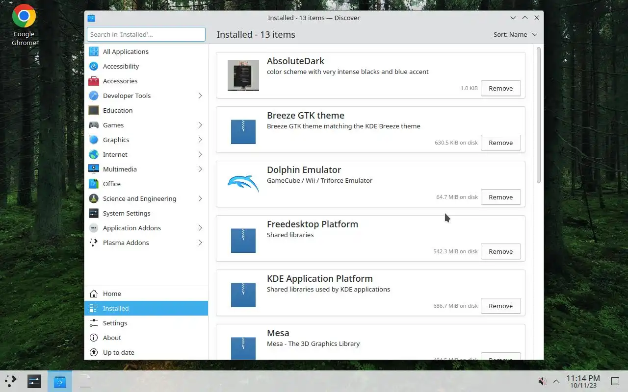Screen dimensions: 628x392
Task: Click the installed list vertical scrollbar
Action: point(538,115)
